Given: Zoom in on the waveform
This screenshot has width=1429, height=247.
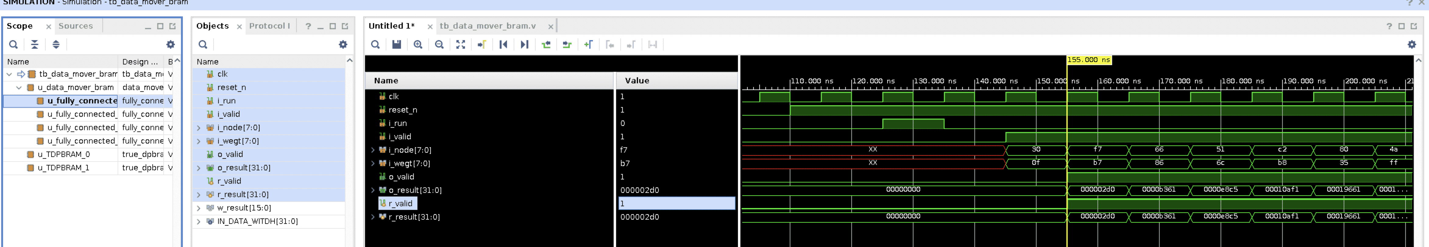Looking at the screenshot, I should click(418, 44).
